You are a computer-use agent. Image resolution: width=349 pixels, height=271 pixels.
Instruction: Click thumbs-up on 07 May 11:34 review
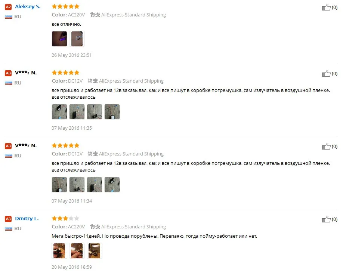[x=326, y=146]
